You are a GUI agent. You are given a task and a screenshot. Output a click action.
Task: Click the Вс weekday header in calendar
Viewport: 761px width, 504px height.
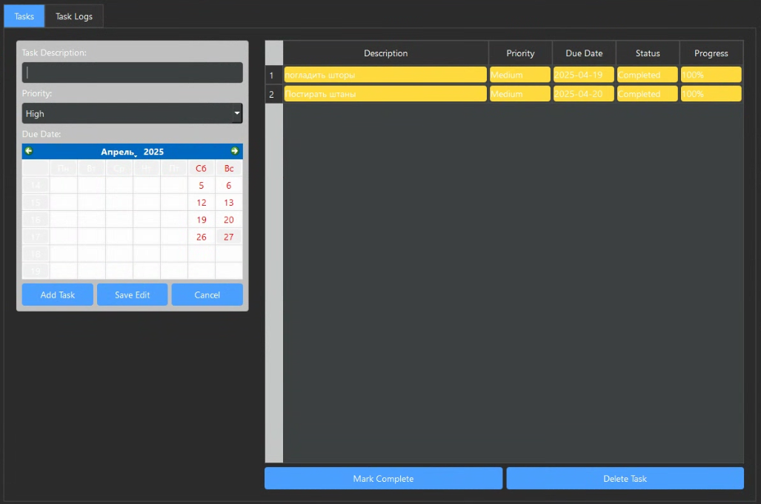click(x=228, y=169)
